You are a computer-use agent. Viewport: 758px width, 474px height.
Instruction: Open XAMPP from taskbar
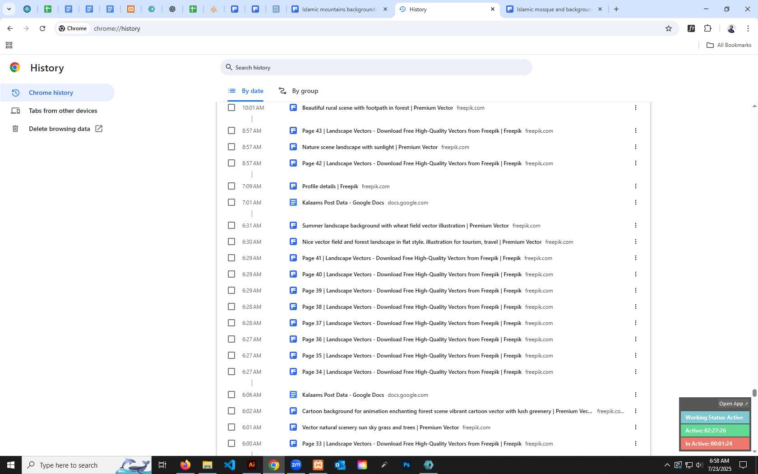coord(318,465)
